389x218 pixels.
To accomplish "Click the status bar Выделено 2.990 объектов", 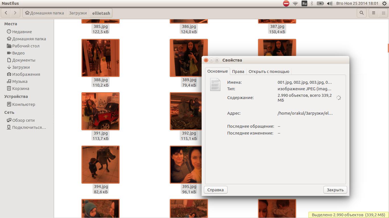I will tap(348, 215).
